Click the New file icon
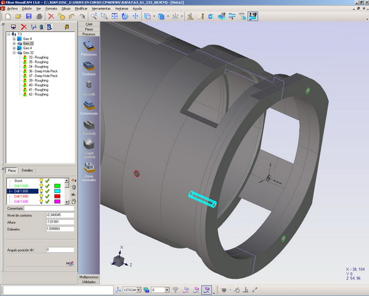The image size is (369, 296). (x=8, y=16)
